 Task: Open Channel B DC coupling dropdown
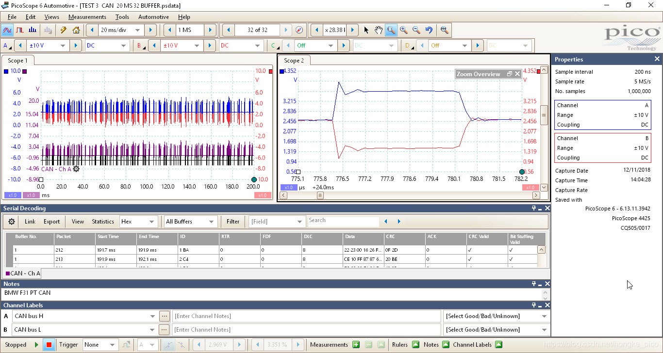256,46
